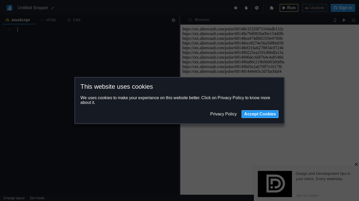Select URL ending 68148ece8274e56a5080e839
Image resolution: width=359 pixels, height=201 pixels.
(233, 43)
